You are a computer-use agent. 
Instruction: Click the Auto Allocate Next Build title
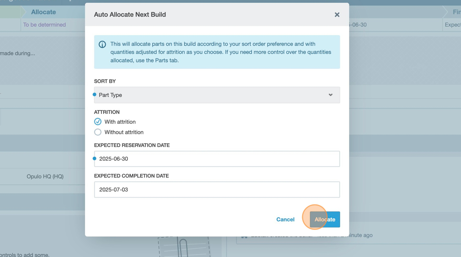[x=130, y=15]
